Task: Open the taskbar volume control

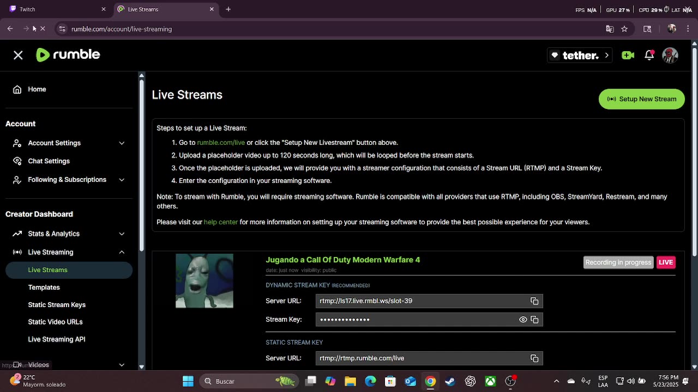Action: [x=631, y=381]
